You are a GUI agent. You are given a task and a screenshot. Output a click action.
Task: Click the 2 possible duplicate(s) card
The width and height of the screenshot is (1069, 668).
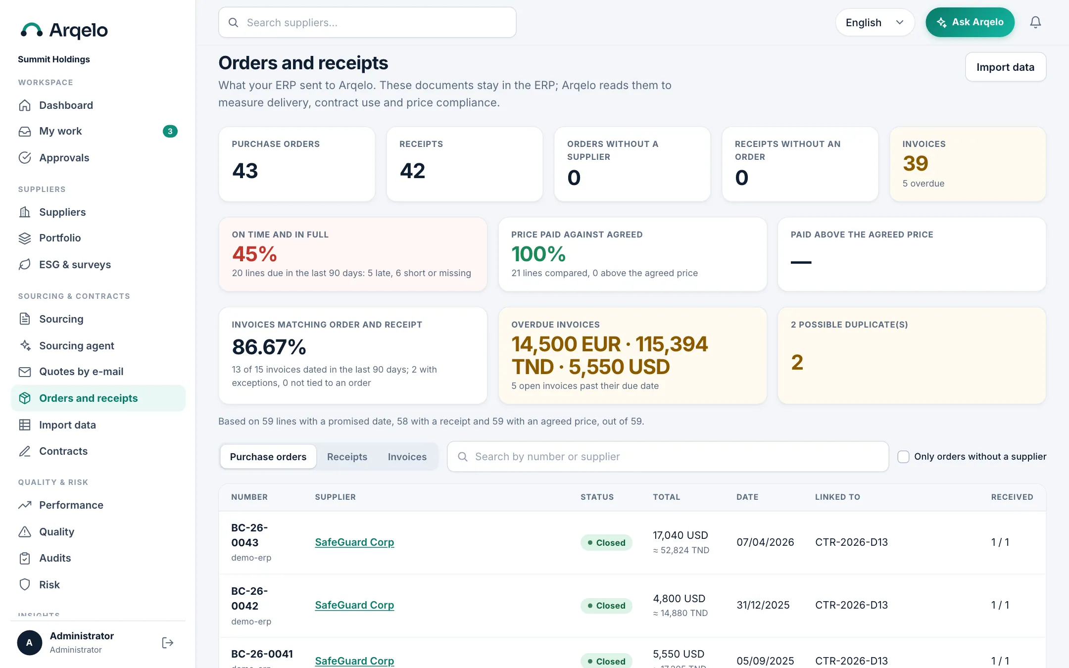point(912,356)
